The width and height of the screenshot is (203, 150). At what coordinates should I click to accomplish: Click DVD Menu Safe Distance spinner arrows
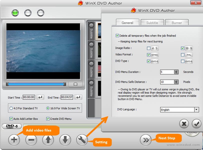click(x=176, y=82)
